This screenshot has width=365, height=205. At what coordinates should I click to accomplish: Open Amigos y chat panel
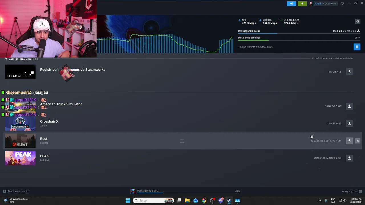click(x=352, y=191)
